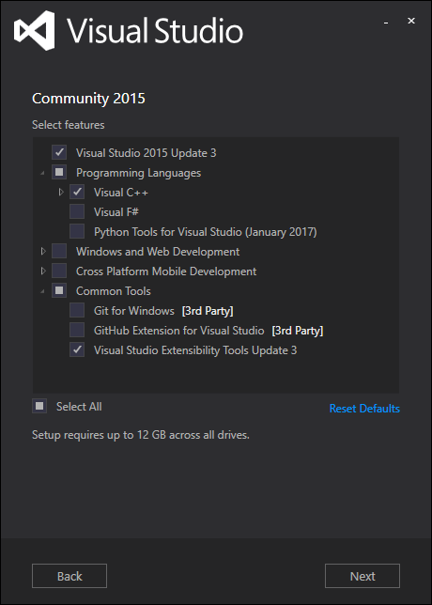Uncheck Visual Studio 2015 Update 3
This screenshot has height=605, width=432.
click(x=59, y=152)
